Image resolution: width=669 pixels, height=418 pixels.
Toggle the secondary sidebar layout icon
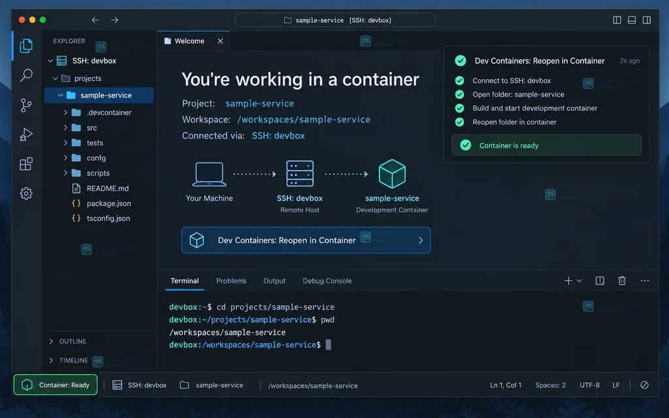(647, 20)
